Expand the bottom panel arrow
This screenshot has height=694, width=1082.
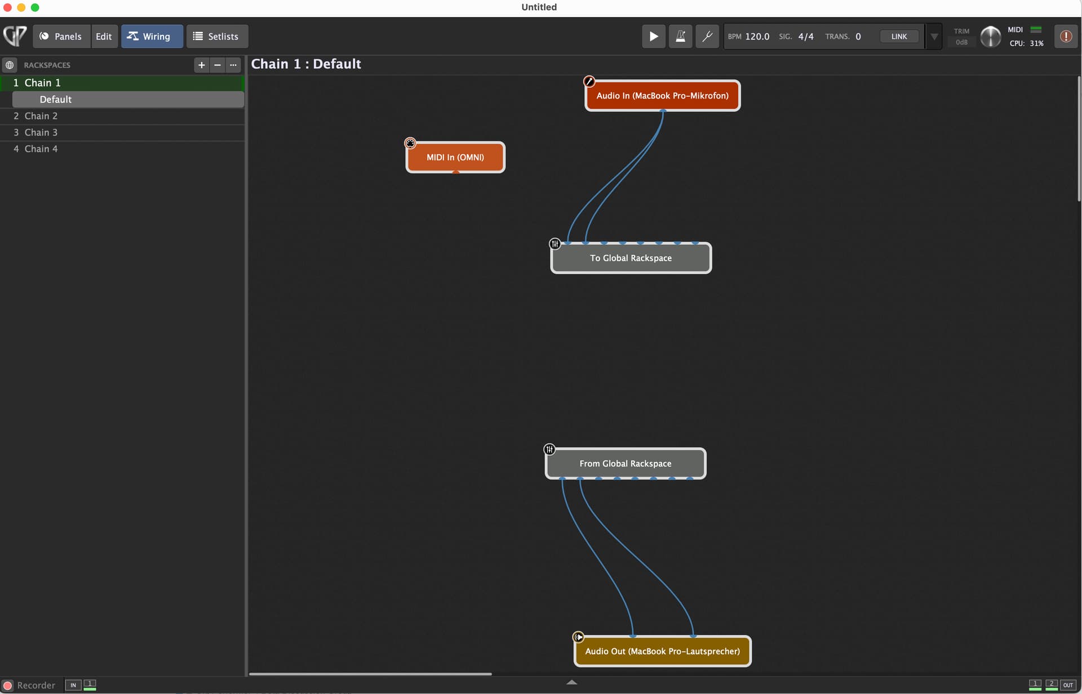[571, 682]
